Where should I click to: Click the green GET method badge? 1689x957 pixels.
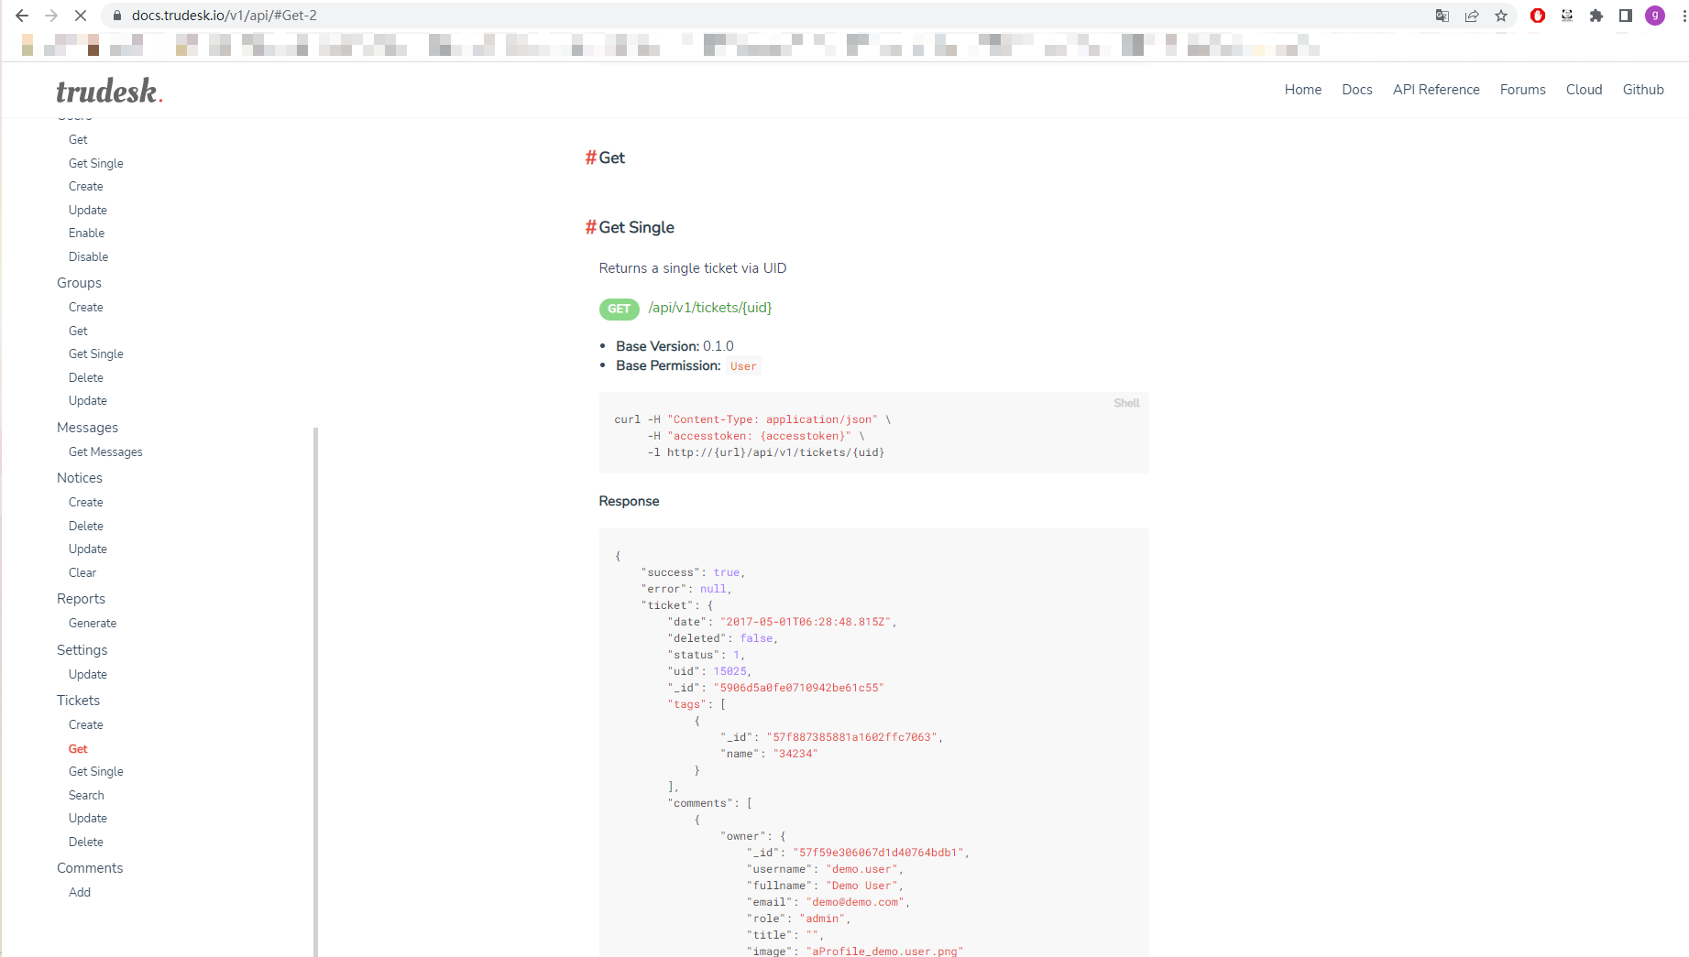pos(620,309)
